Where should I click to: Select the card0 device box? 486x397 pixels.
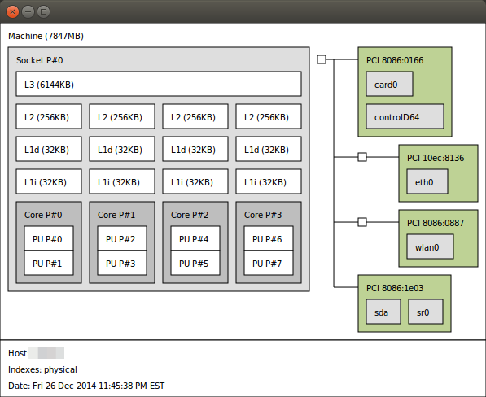coord(389,84)
